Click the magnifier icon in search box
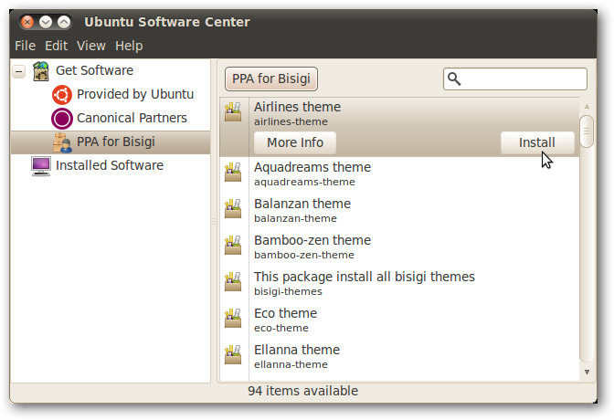 pyautogui.click(x=454, y=79)
